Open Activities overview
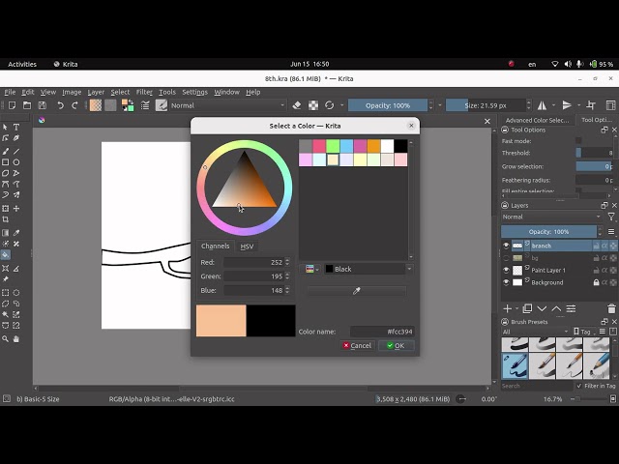Image resolution: width=619 pixels, height=464 pixels. pyautogui.click(x=22, y=64)
